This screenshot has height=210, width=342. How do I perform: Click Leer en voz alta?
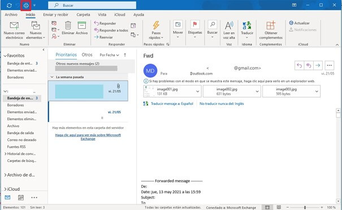229,30
